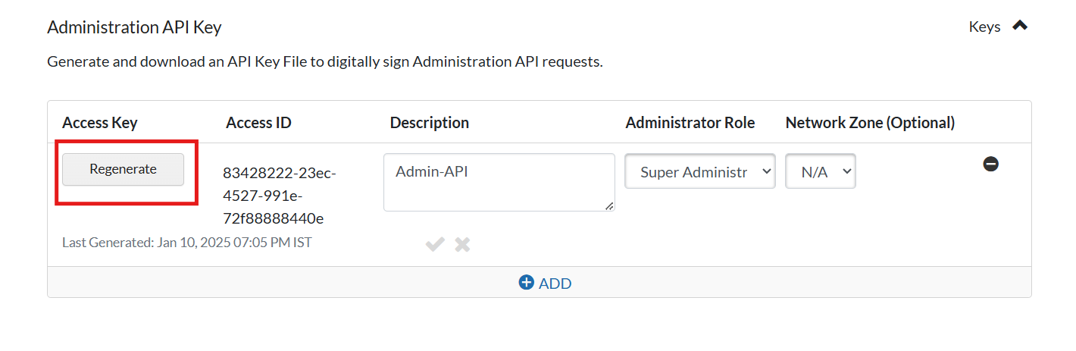Click the Keys label at top right
The height and width of the screenshot is (351, 1076).
[x=984, y=27]
